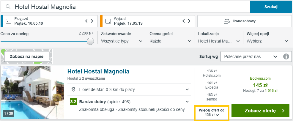
Task: Open the hotel pool photo thumbnail
Action: coord(32,92)
